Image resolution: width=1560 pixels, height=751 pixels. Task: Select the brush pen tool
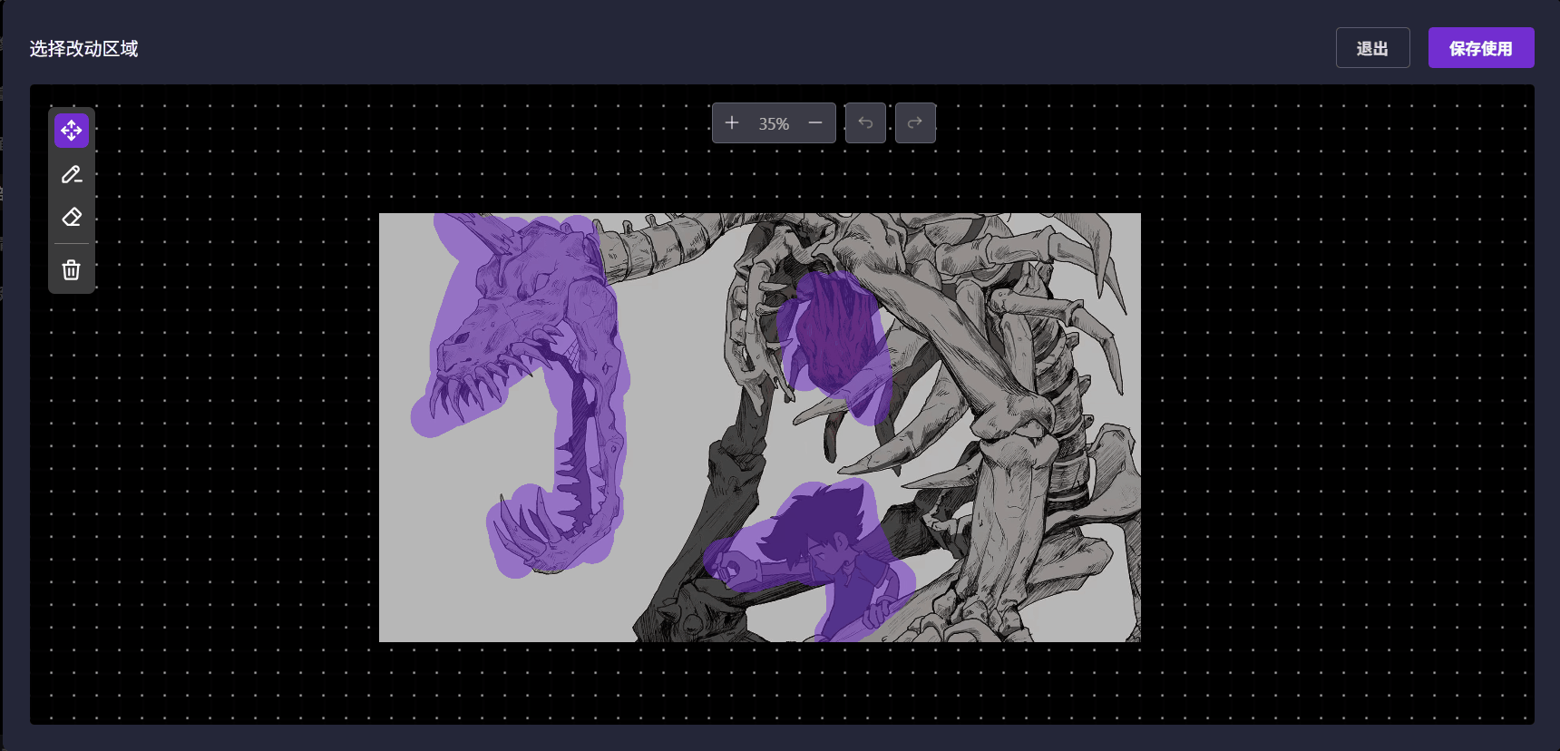pos(72,174)
